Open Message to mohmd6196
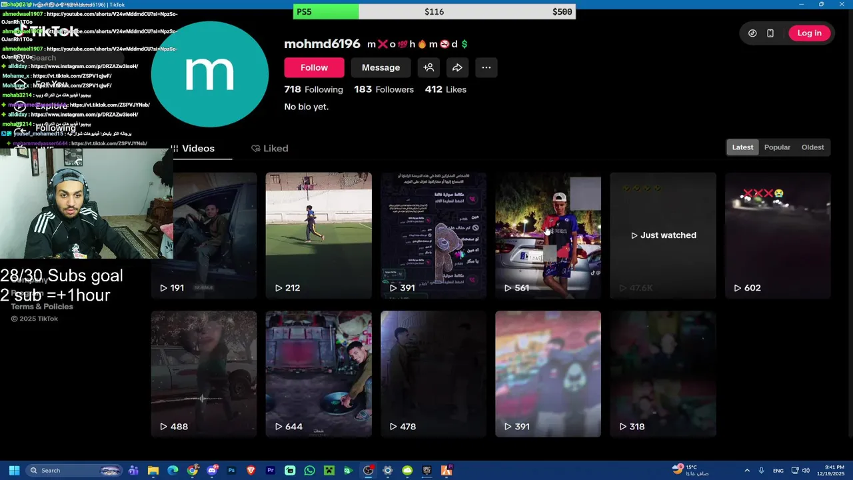Viewport: 853px width, 480px height. point(381,67)
